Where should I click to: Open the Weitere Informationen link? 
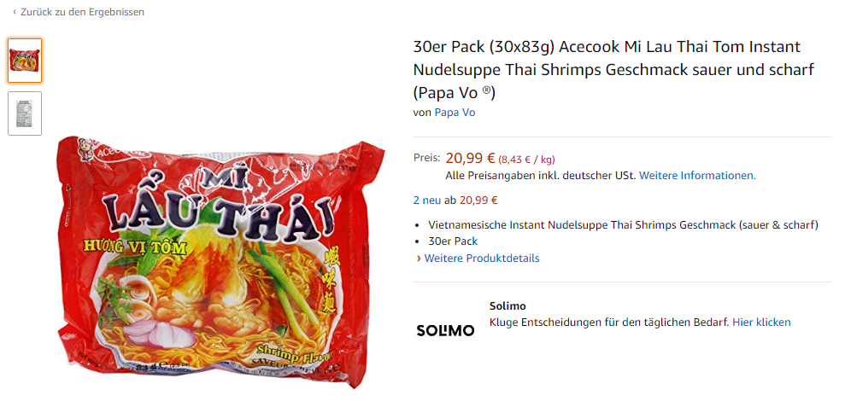[696, 176]
